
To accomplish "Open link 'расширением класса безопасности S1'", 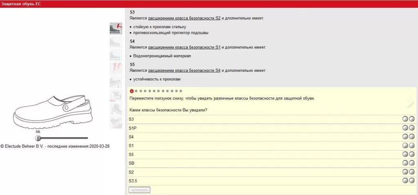I will point(184,47).
